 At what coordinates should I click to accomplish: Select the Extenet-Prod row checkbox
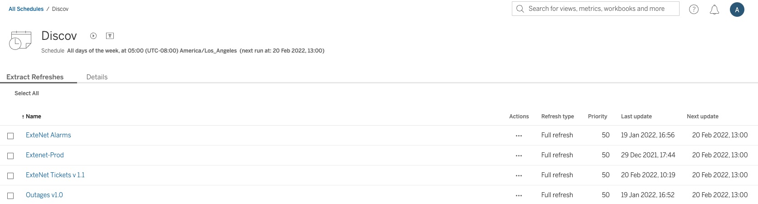pos(10,156)
